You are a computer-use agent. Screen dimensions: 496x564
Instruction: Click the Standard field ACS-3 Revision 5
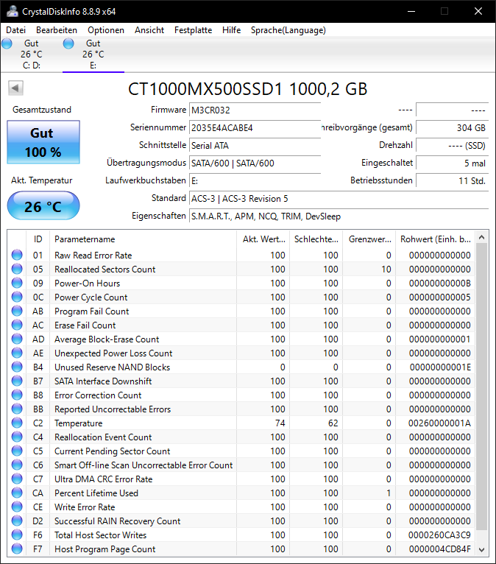[x=339, y=199]
